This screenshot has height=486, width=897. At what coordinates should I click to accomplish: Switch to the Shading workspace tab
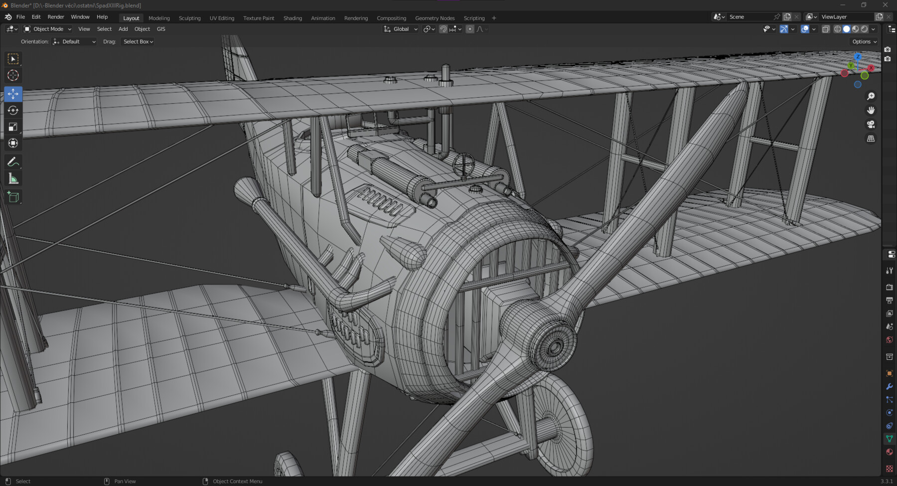tap(293, 18)
